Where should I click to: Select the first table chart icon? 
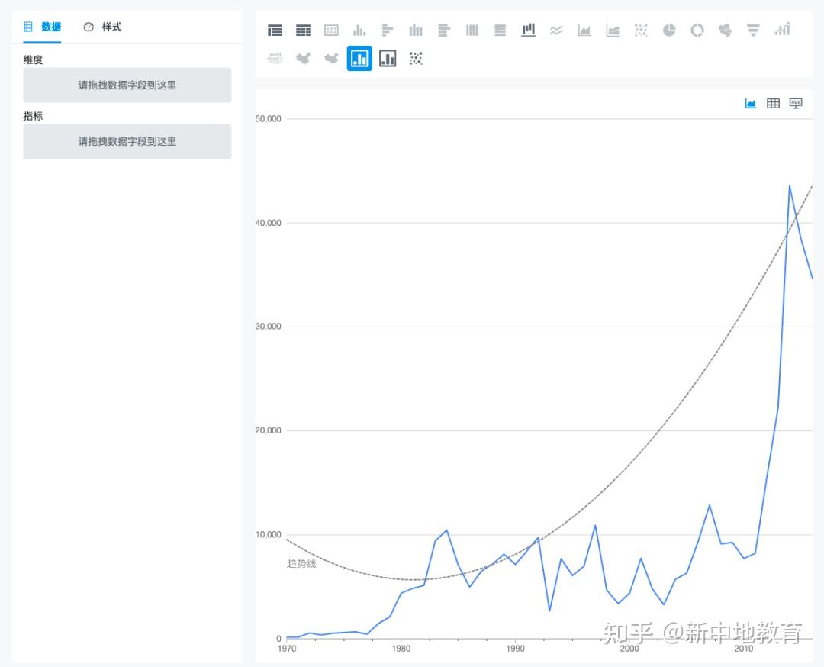pos(275,31)
